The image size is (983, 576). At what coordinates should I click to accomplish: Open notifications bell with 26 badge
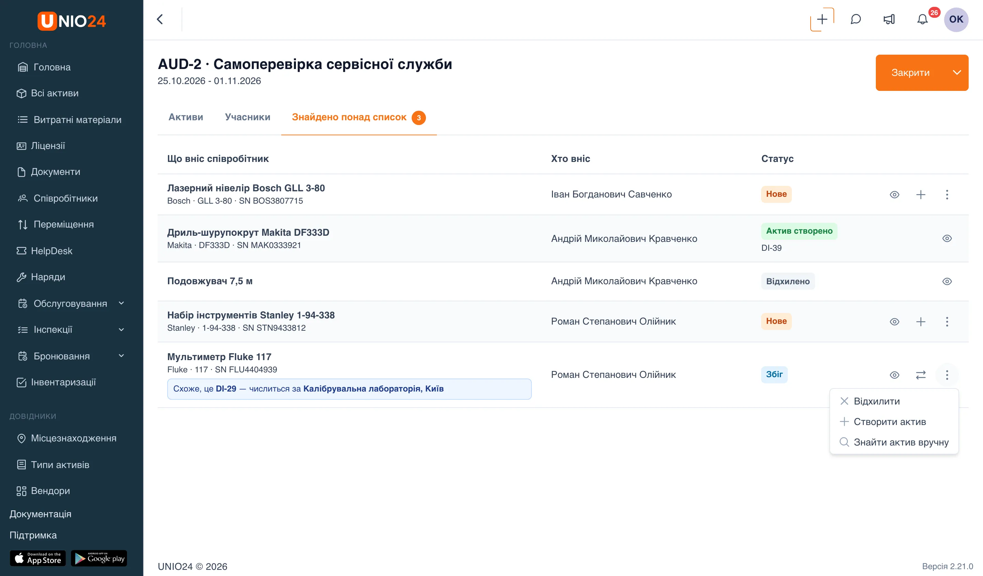[x=923, y=19]
